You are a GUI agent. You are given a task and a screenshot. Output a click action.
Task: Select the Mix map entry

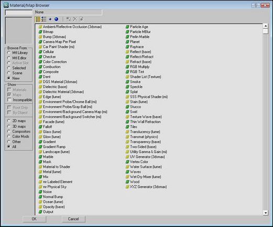pos(45,177)
